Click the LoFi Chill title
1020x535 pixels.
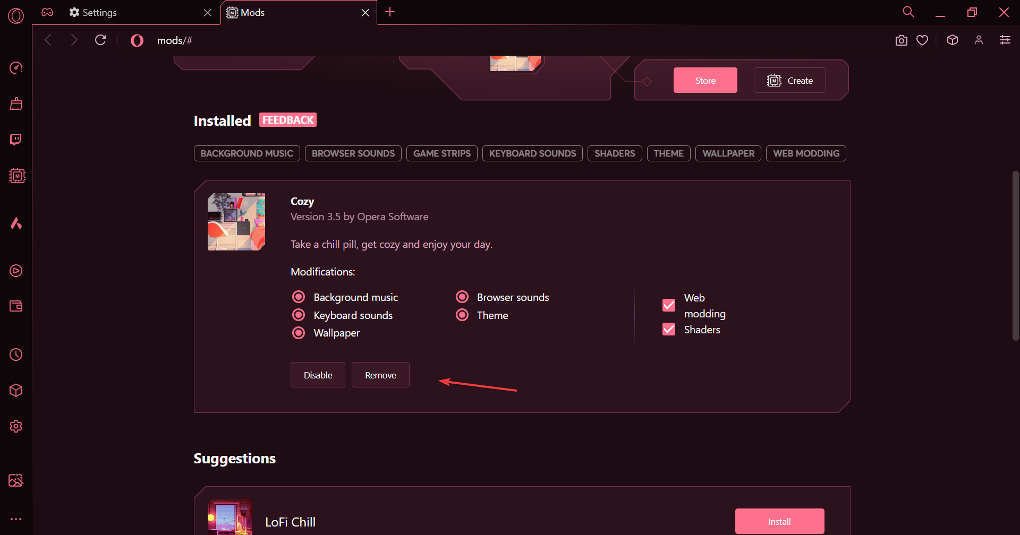click(x=291, y=522)
